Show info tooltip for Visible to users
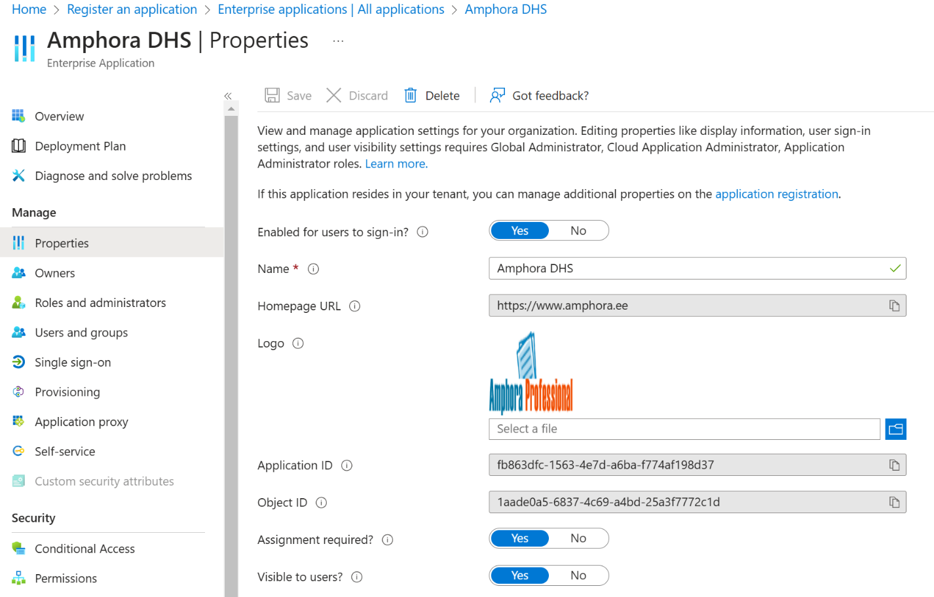 point(356,577)
